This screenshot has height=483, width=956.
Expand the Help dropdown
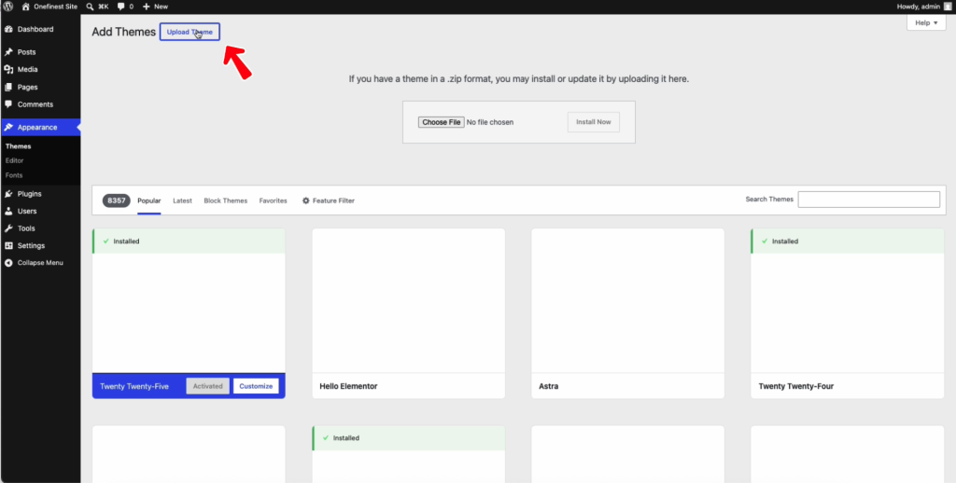click(x=926, y=22)
